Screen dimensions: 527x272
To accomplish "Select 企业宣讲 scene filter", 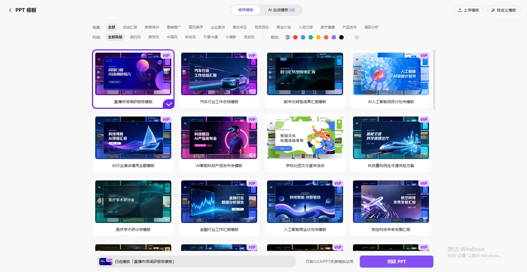I will click(218, 27).
